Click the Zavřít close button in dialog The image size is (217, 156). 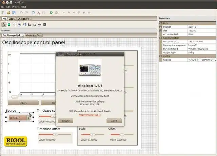[x=114, y=121]
